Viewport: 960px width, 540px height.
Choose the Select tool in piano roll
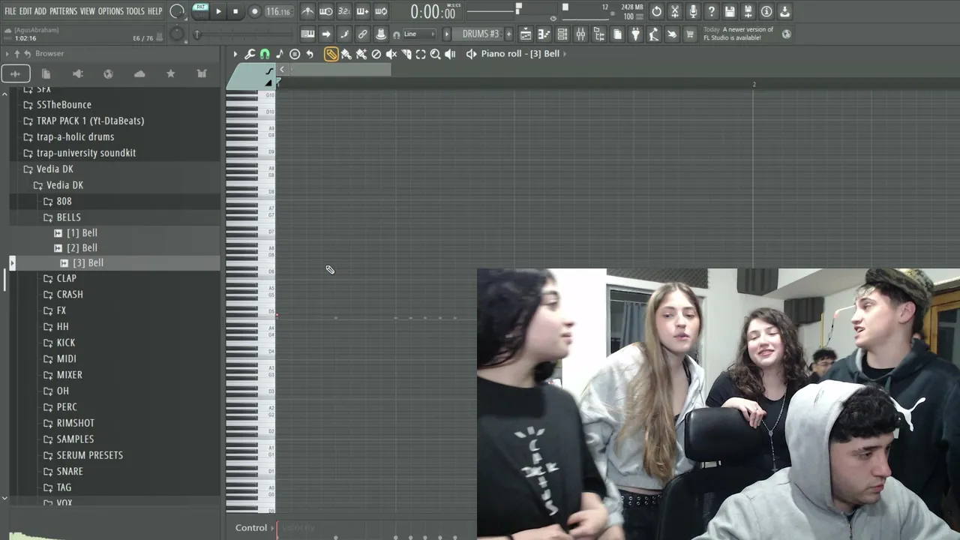[x=421, y=54]
